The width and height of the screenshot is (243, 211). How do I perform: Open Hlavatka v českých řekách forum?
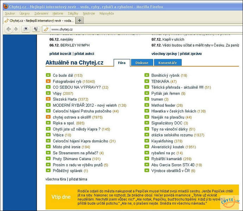[174, 111]
